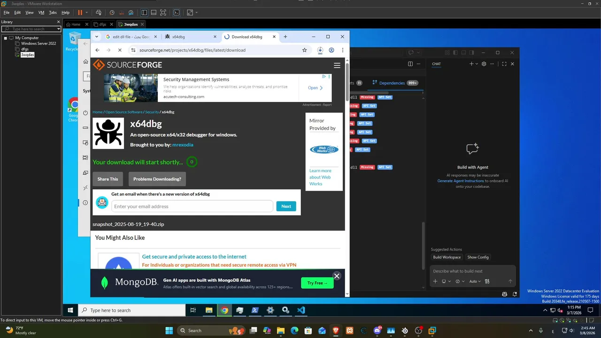Image resolution: width=601 pixels, height=338 pixels.
Task: Click Chrome address bar URL
Action: pyautogui.click(x=193, y=50)
